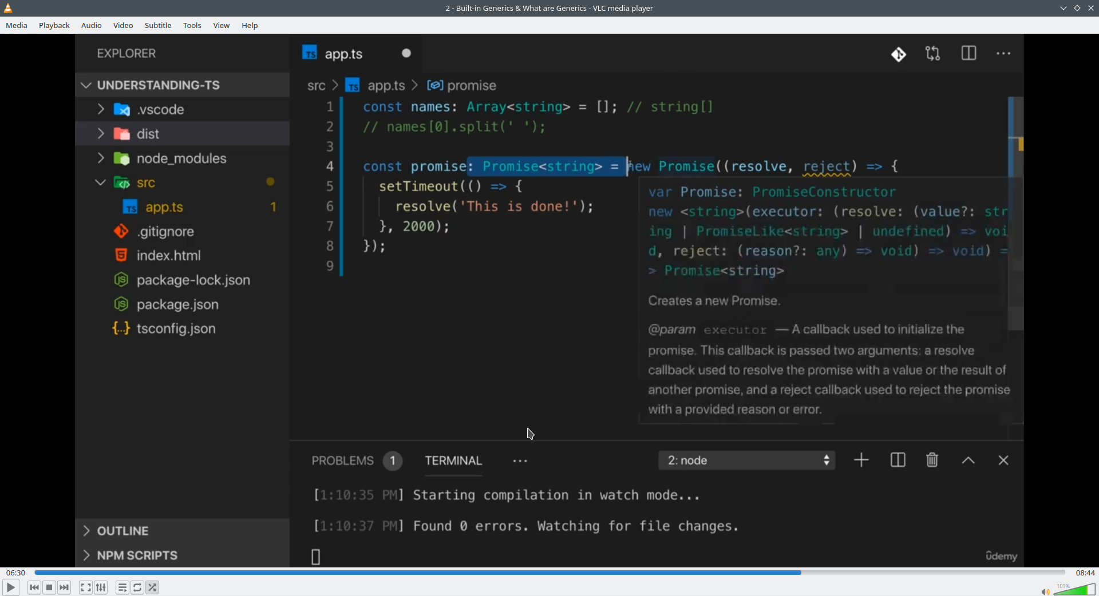This screenshot has width=1099, height=596.
Task: Click the EXPLORER panel header
Action: click(126, 54)
